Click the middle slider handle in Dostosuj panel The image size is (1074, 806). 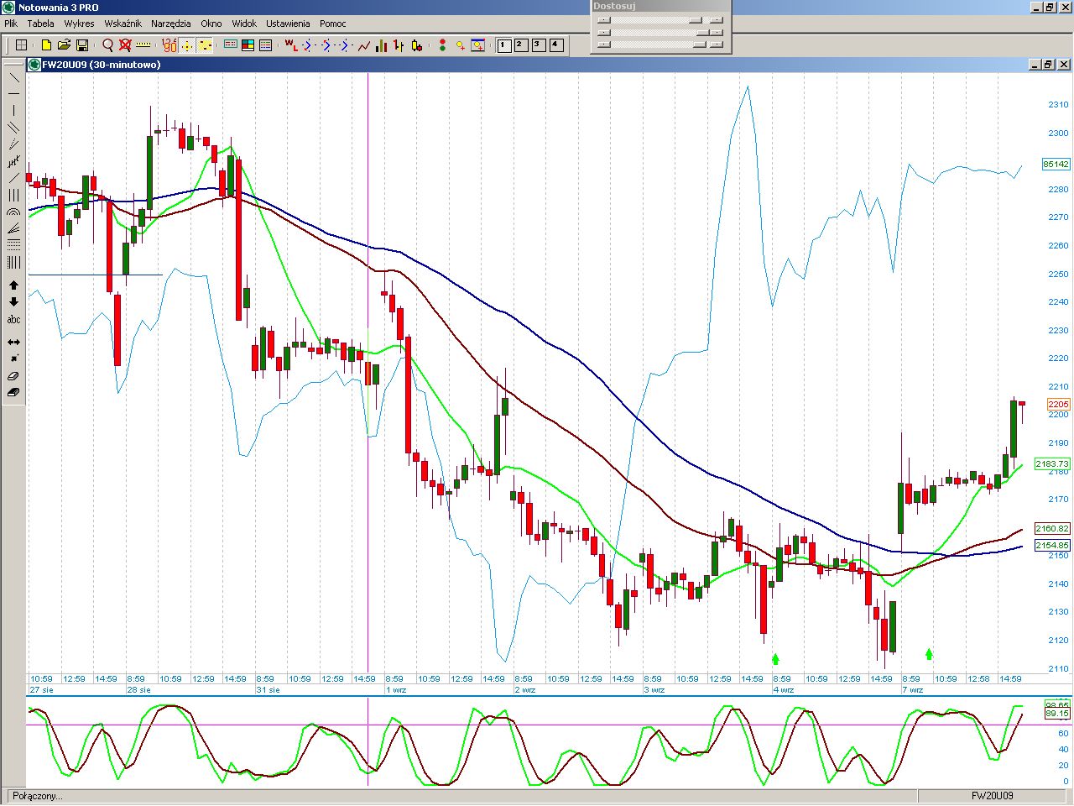[702, 33]
